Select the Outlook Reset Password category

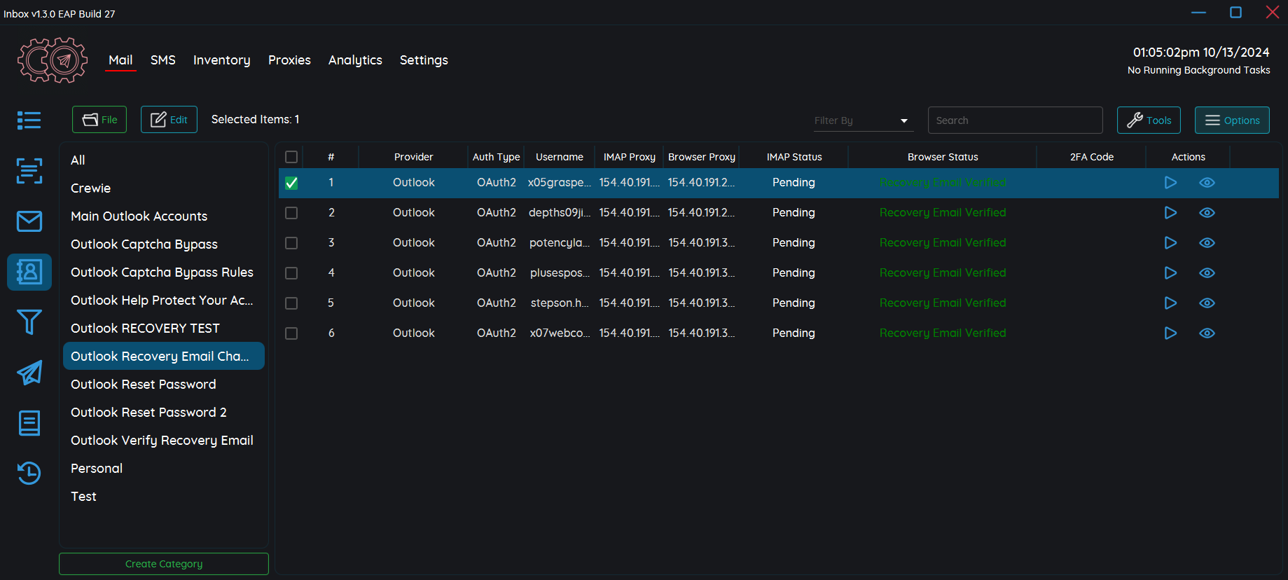(164, 385)
